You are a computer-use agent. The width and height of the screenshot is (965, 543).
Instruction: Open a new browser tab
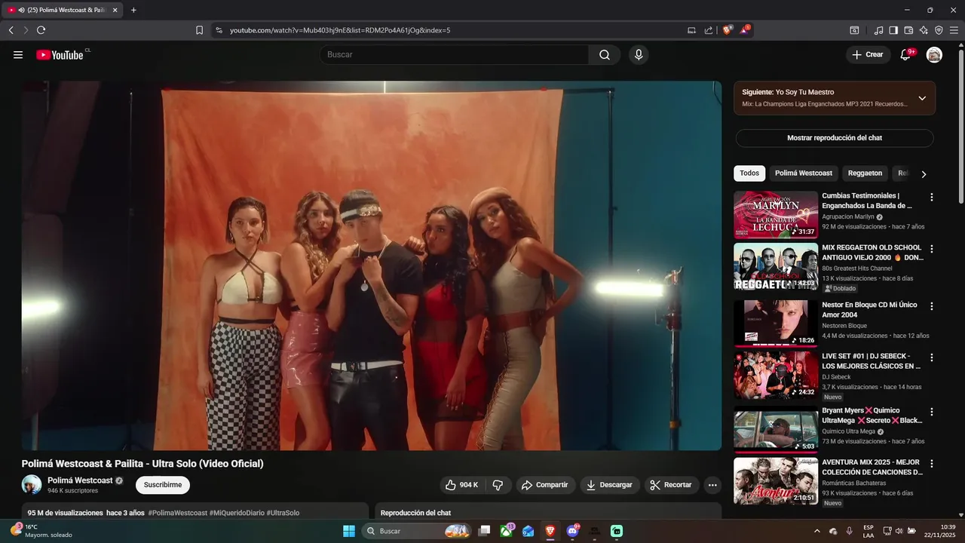pos(133,10)
